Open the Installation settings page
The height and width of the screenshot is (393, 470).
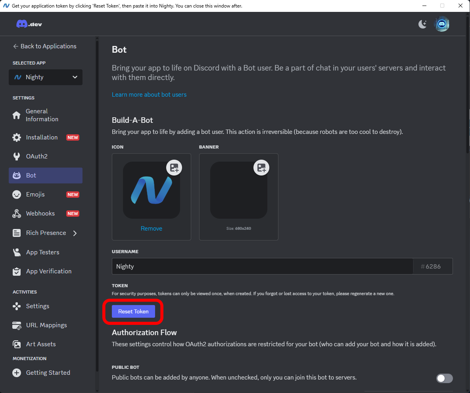tap(42, 137)
